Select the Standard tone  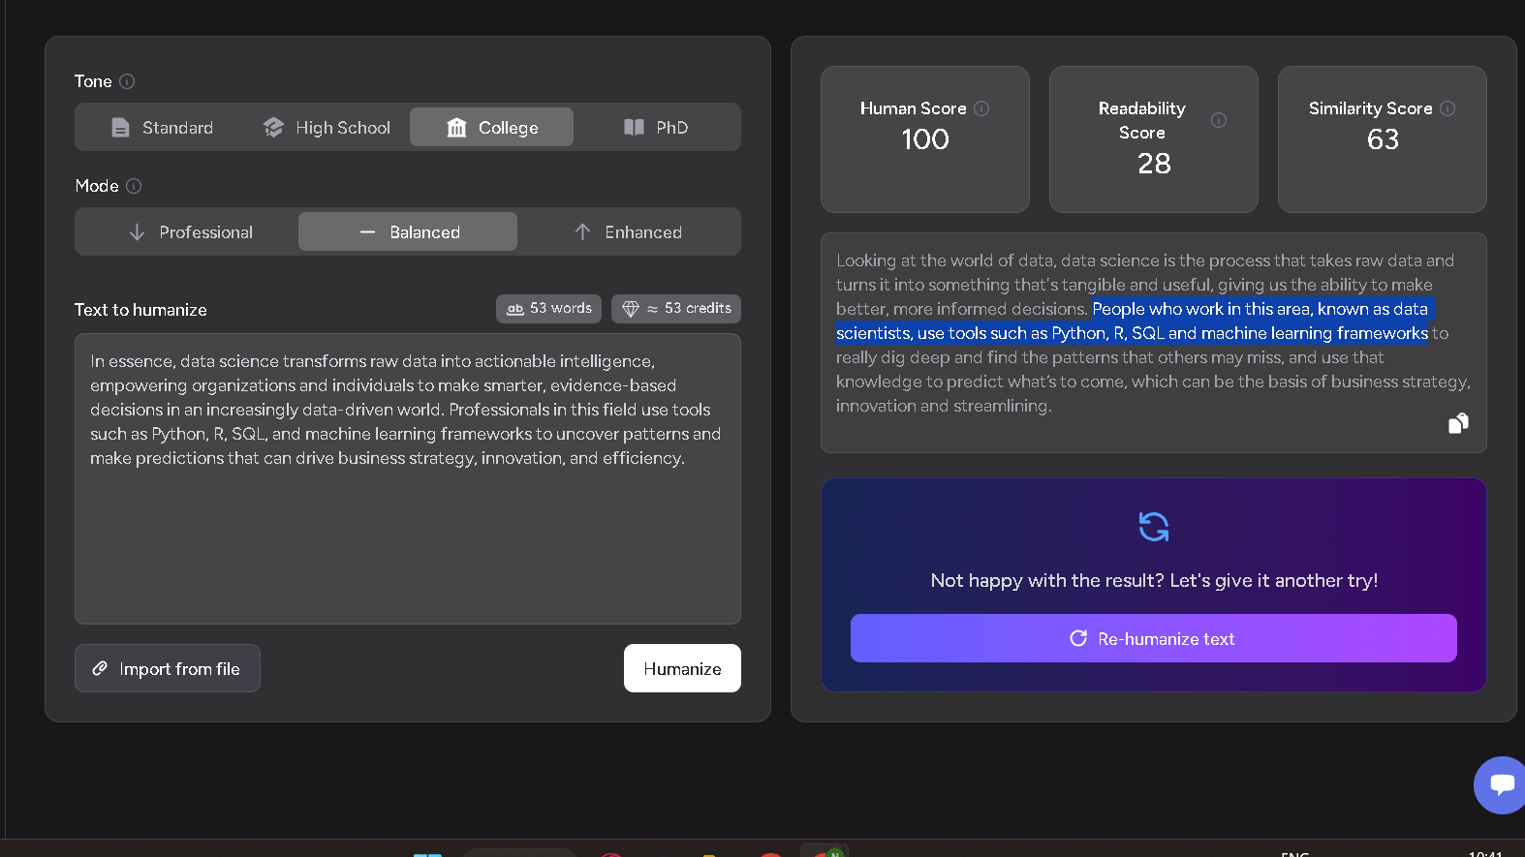tap(162, 127)
